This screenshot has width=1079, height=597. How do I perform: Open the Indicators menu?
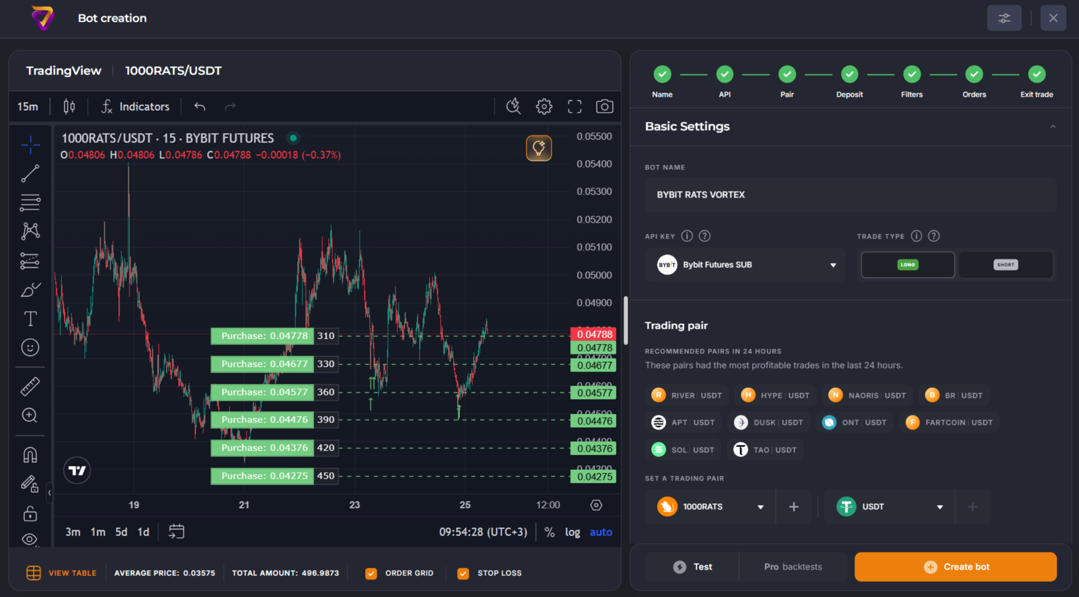[144, 106]
